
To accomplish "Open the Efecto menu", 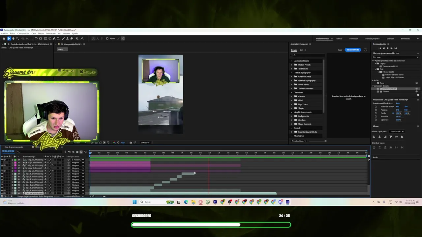I will (x=41, y=33).
